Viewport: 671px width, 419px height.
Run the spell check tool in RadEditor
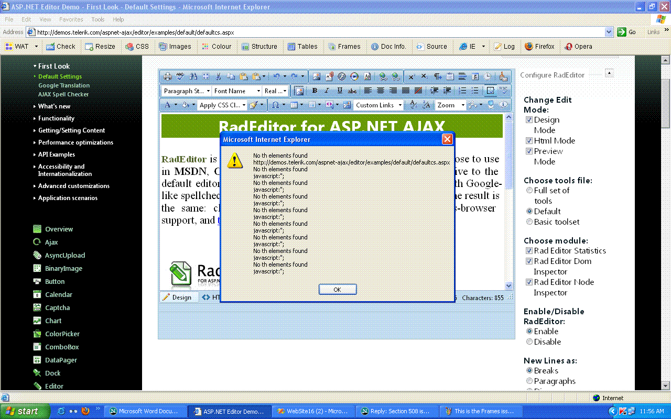tap(180, 76)
